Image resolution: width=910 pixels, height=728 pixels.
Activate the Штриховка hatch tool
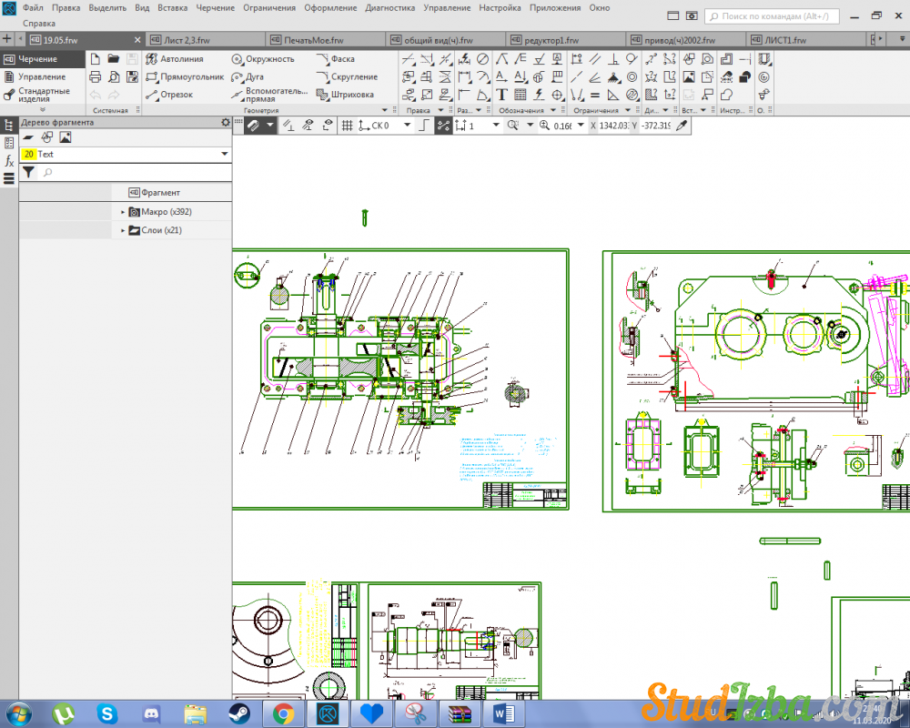pos(345,95)
